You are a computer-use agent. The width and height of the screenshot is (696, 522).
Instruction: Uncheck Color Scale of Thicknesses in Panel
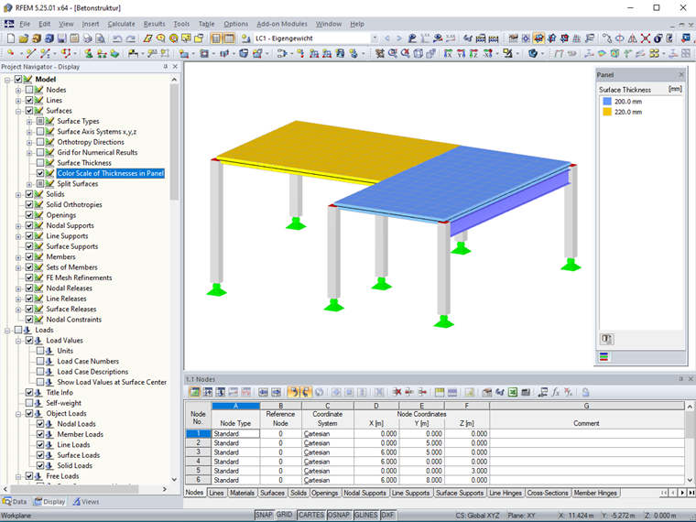[40, 173]
